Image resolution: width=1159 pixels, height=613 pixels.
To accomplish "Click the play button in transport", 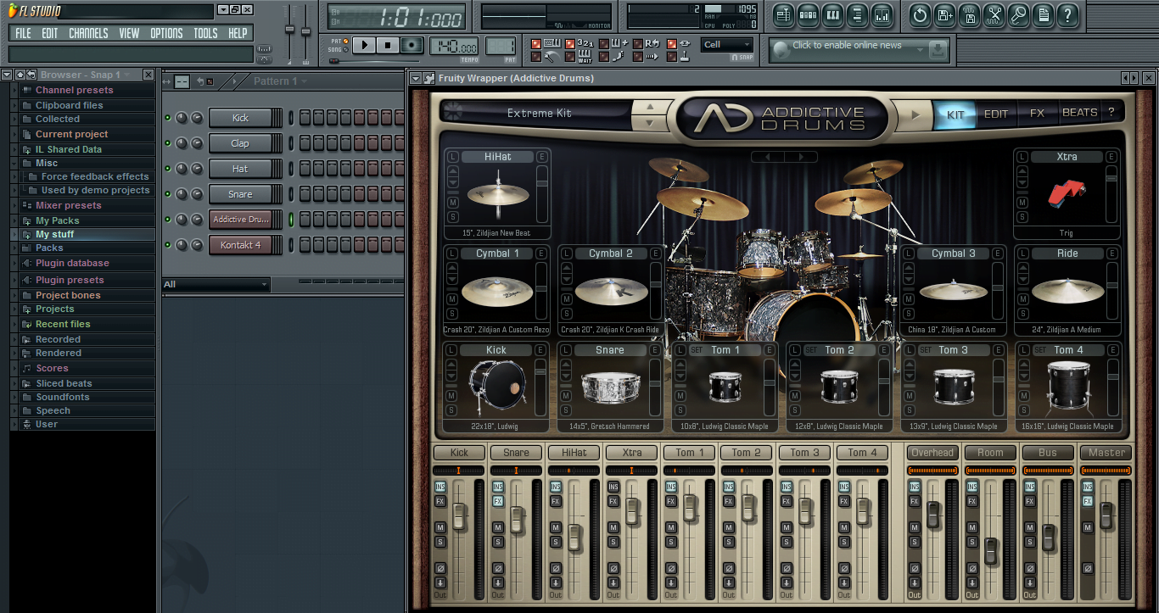I will (364, 45).
